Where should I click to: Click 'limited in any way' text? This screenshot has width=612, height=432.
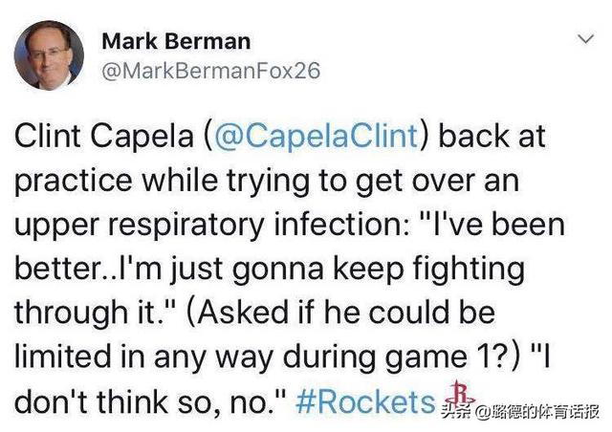click(x=143, y=357)
